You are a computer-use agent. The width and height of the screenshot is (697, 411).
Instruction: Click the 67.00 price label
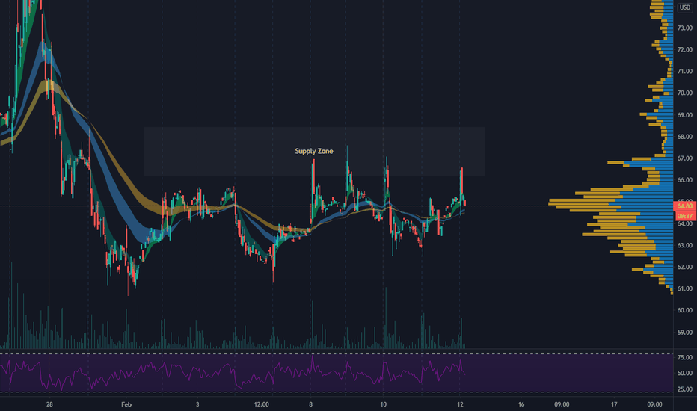[x=685, y=158]
